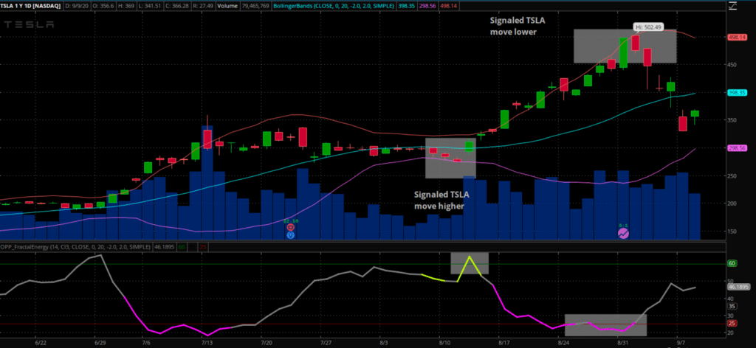Image resolution: width=756 pixels, height=348 pixels.
Task: Click the red conference call event icon
Action: (x=291, y=226)
